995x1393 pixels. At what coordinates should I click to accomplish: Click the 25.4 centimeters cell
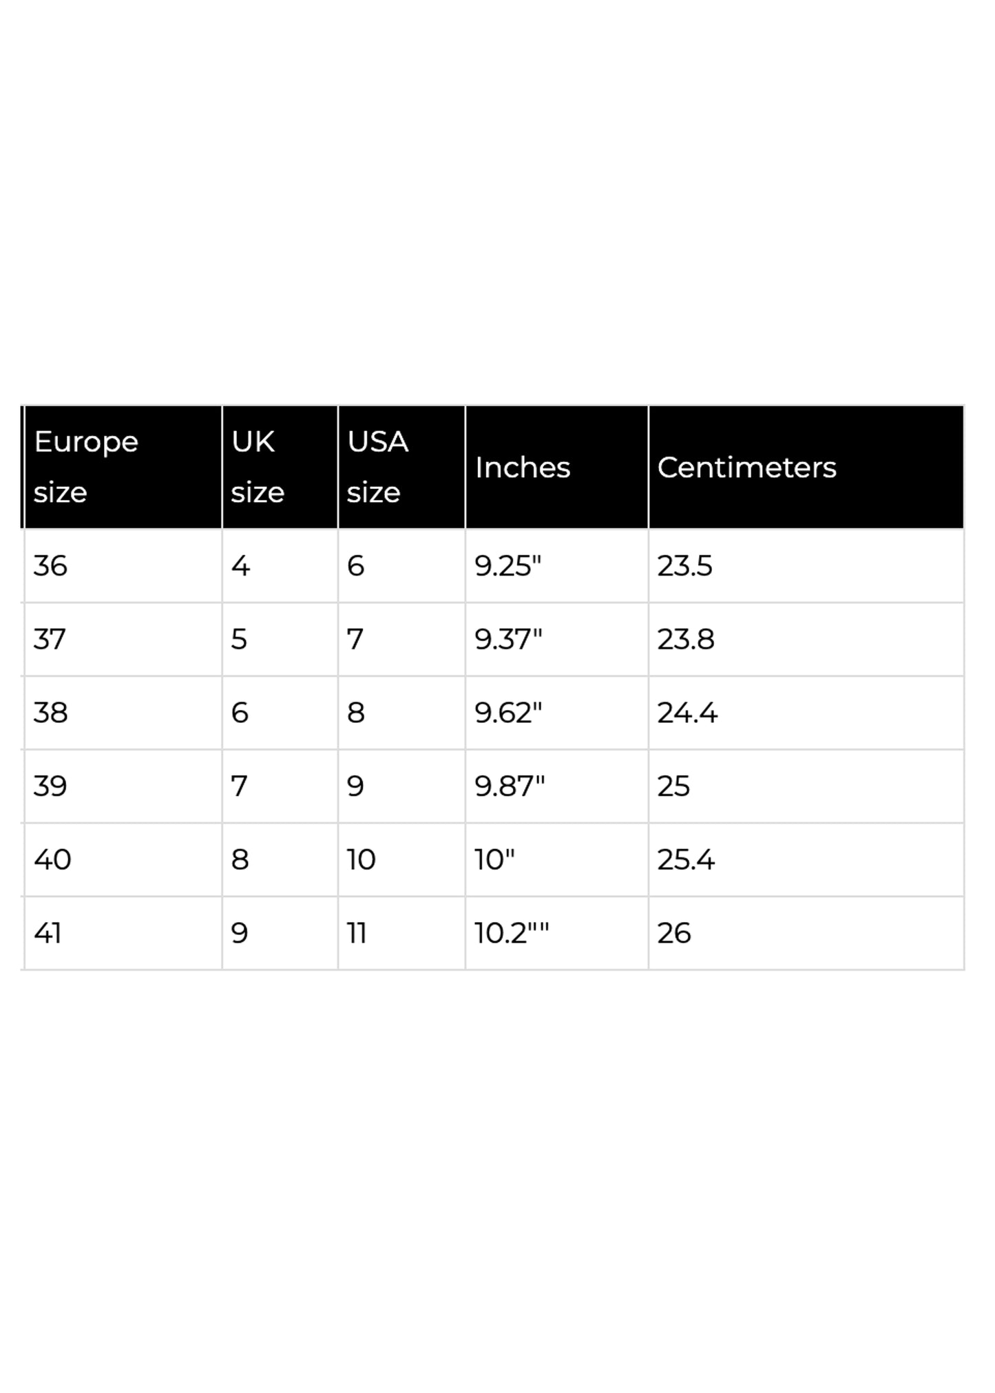click(686, 860)
